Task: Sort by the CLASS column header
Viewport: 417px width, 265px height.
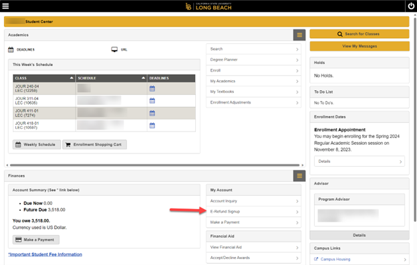Action: (44, 78)
